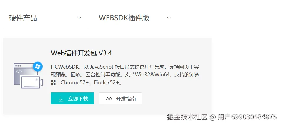
Task: Click the download arrow icon on 立即下载
Action: click(61, 99)
